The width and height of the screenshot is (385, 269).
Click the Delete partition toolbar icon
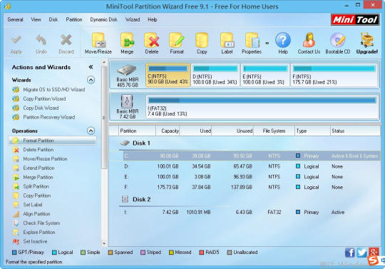(x=152, y=40)
